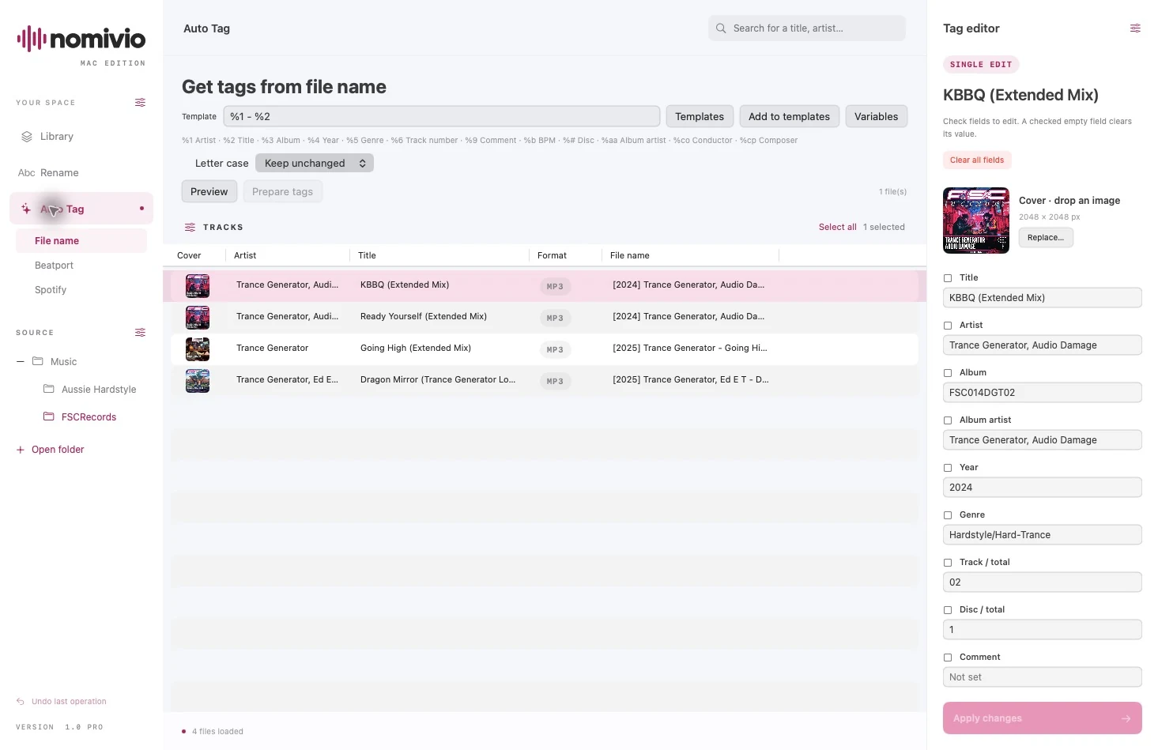This screenshot has height=750, width=1158.
Task: Click the search magnifier icon
Action: pyautogui.click(x=721, y=28)
